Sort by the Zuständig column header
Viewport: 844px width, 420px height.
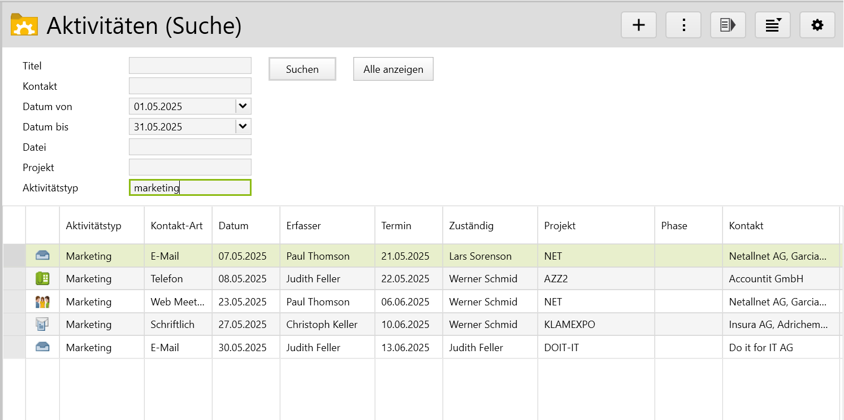click(471, 226)
